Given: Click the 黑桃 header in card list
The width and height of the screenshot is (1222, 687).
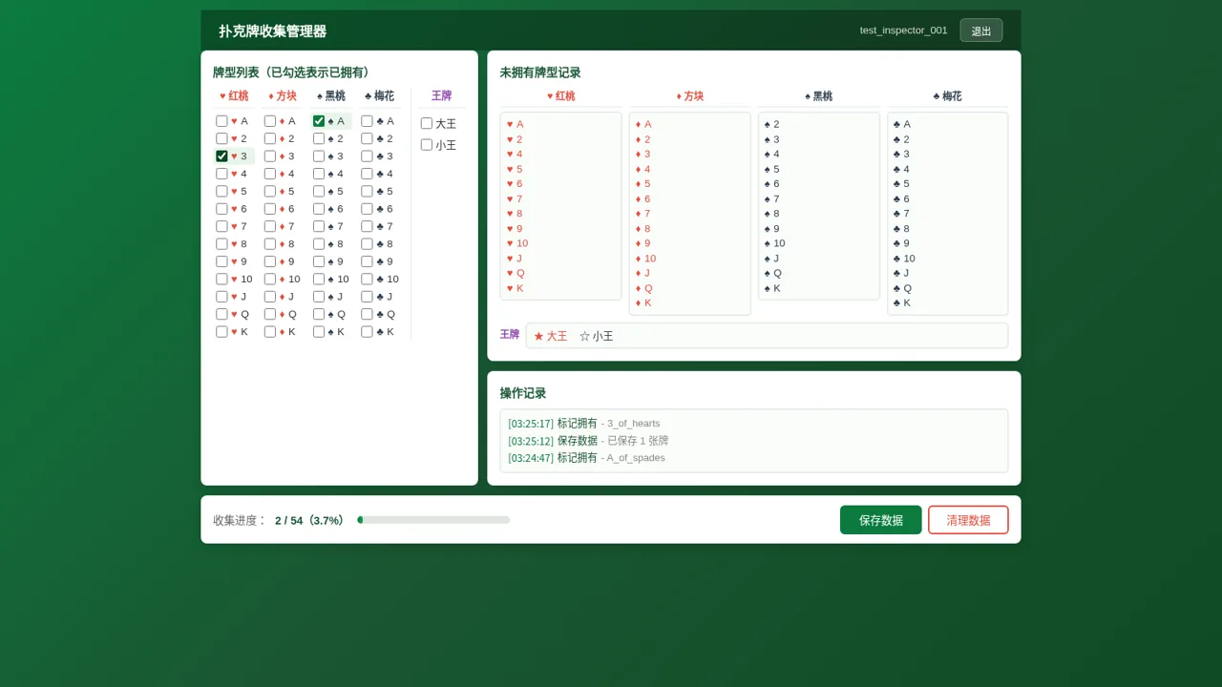Looking at the screenshot, I should click(331, 95).
